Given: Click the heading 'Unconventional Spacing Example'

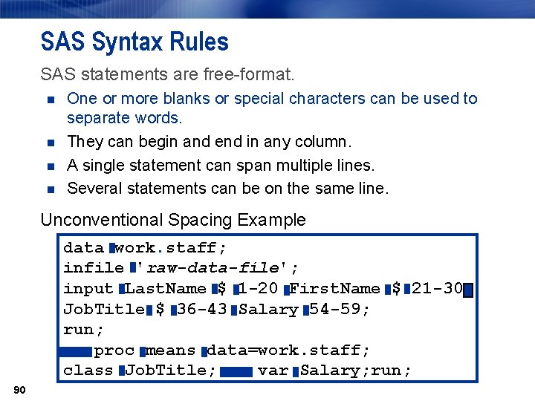Looking at the screenshot, I should pyautogui.click(x=173, y=220).
